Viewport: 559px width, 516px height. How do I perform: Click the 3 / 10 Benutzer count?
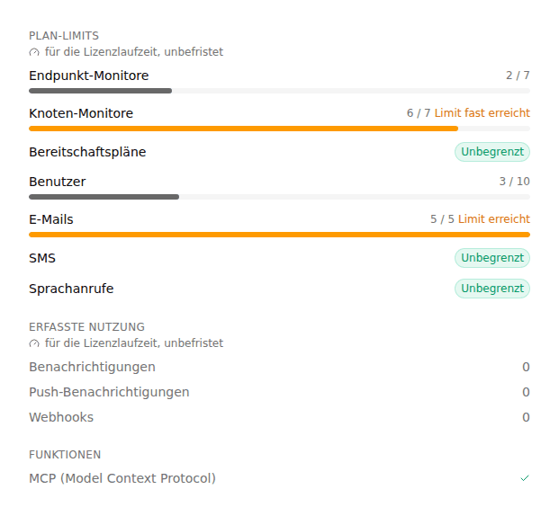[x=514, y=182]
